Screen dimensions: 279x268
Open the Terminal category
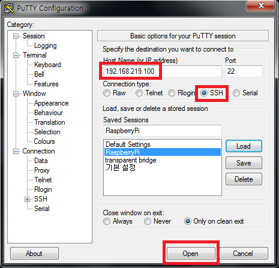pos(35,55)
